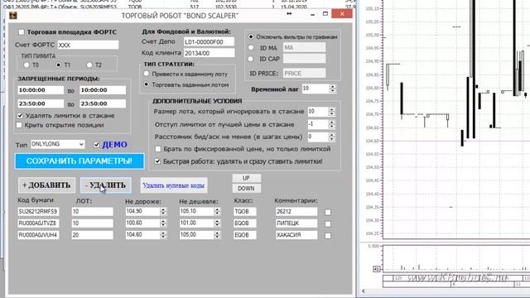Adjust Не дешевле spinner for 105.10

coord(217,212)
